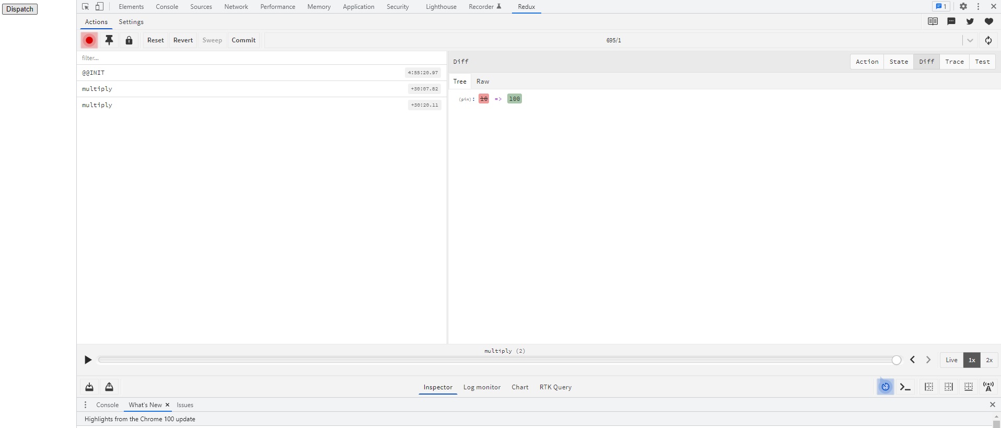Click the Import state icon
Screen dimensions: 1001x428
pos(89,387)
